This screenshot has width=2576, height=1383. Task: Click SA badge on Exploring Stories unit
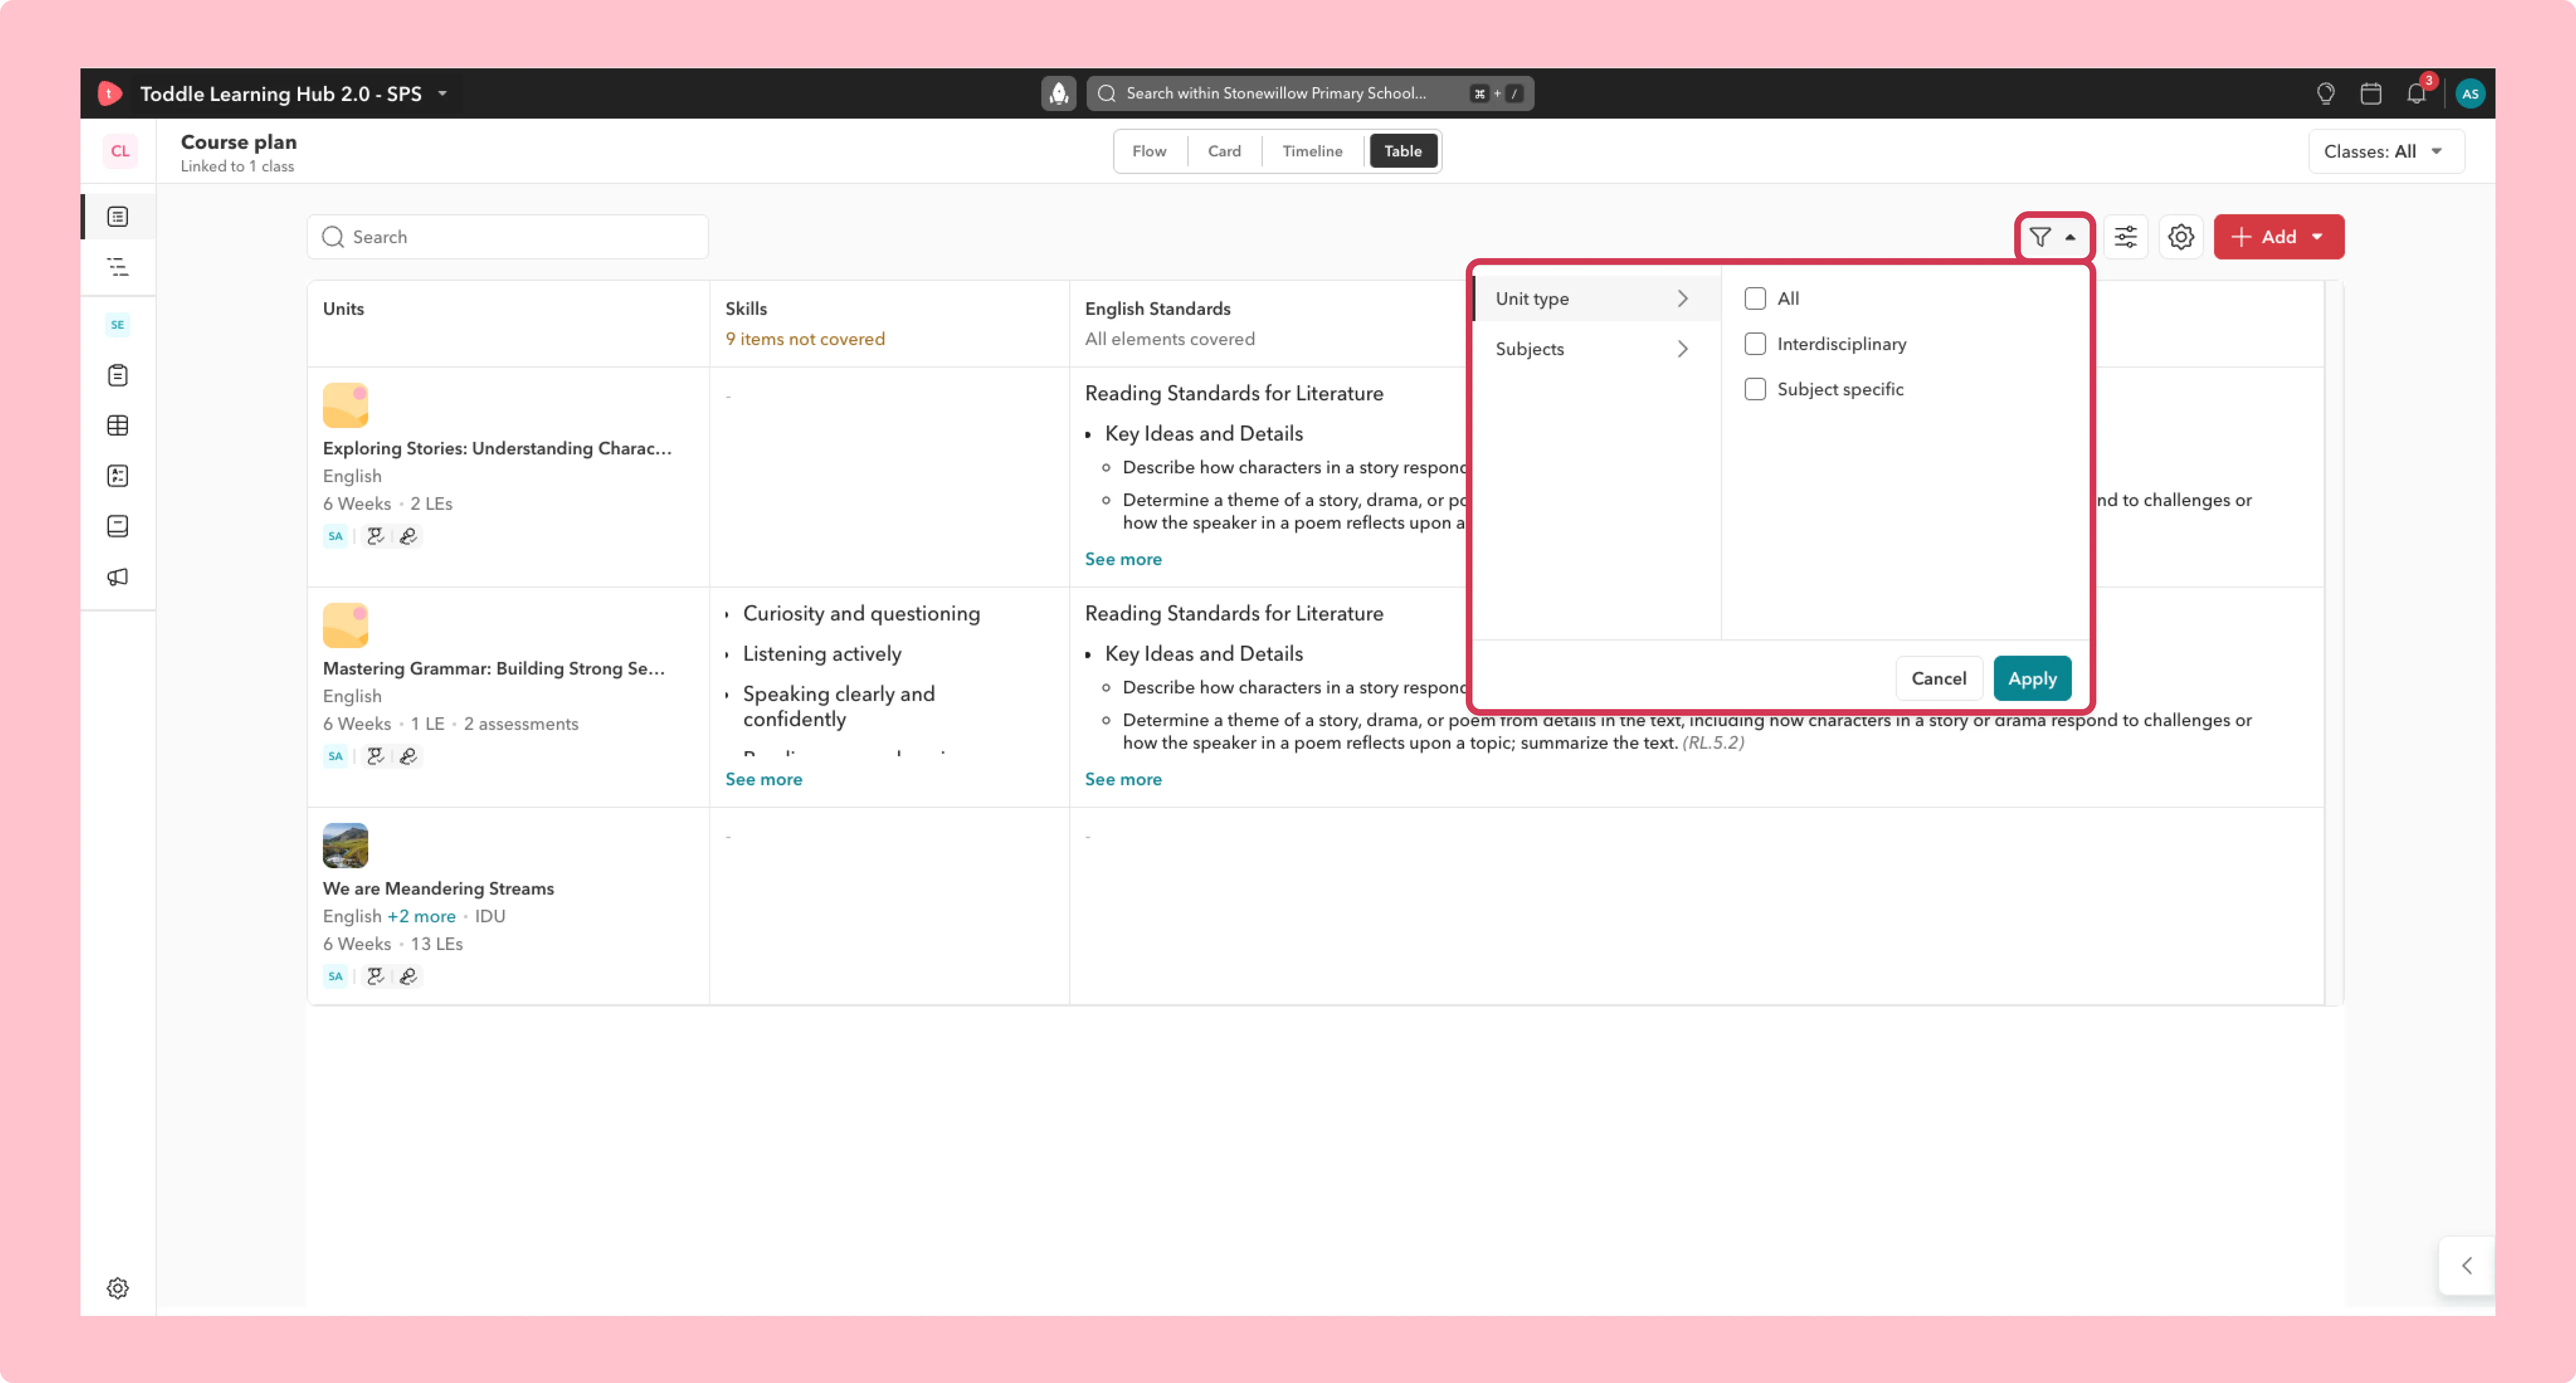(x=335, y=536)
